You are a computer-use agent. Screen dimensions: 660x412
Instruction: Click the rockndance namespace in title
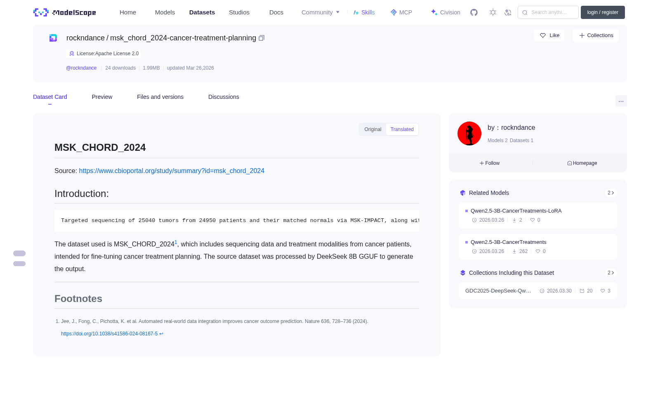pos(85,38)
